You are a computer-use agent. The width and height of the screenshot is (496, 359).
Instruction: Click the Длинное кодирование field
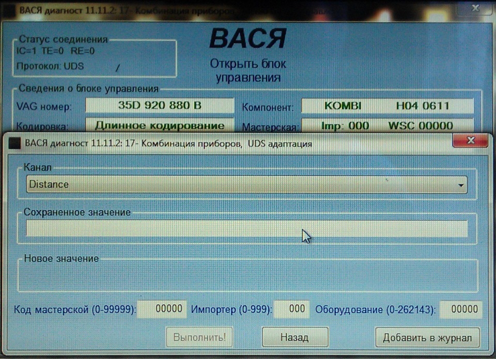click(160, 126)
